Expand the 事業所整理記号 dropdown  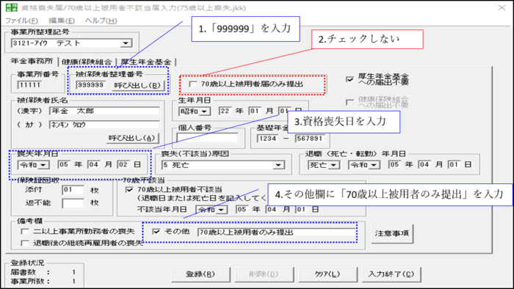point(126,43)
